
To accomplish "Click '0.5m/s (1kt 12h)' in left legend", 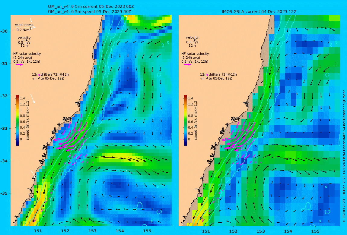I will click(27, 62).
